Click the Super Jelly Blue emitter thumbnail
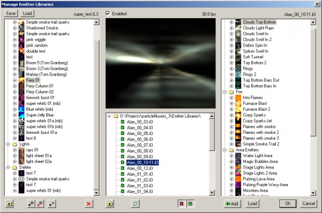322x213 pixels. (22, 115)
